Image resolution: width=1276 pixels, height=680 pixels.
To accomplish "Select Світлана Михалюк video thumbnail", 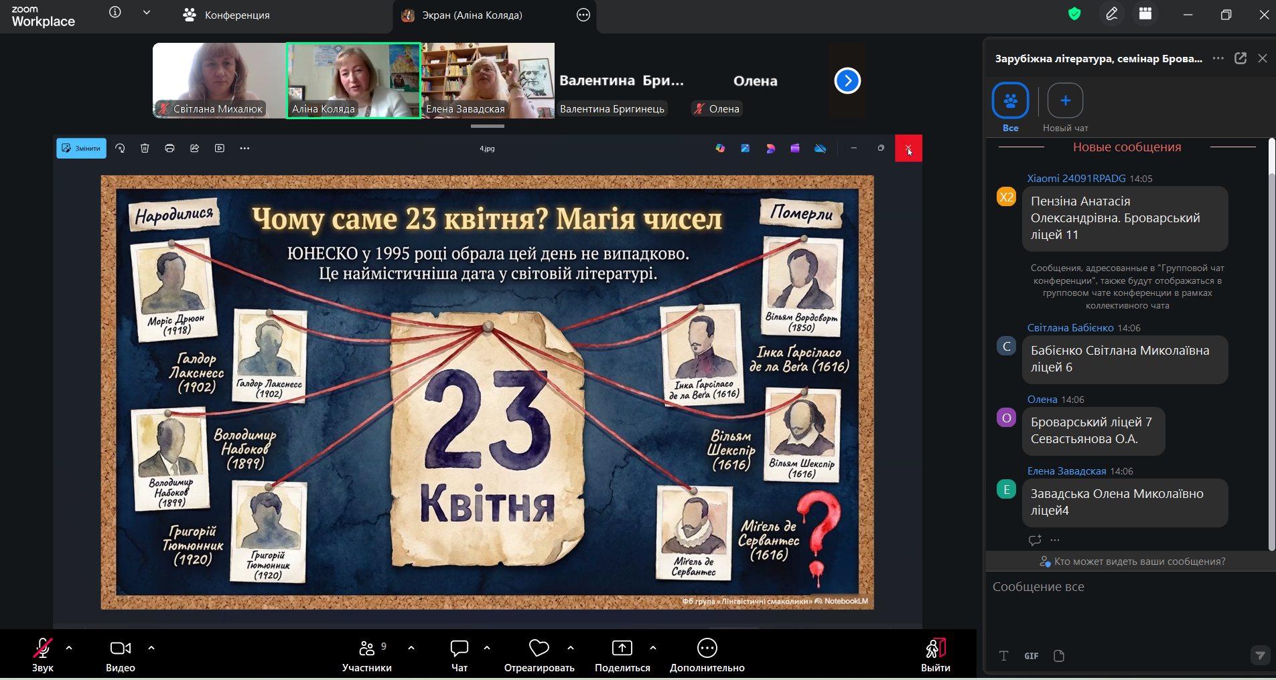I will [220, 80].
